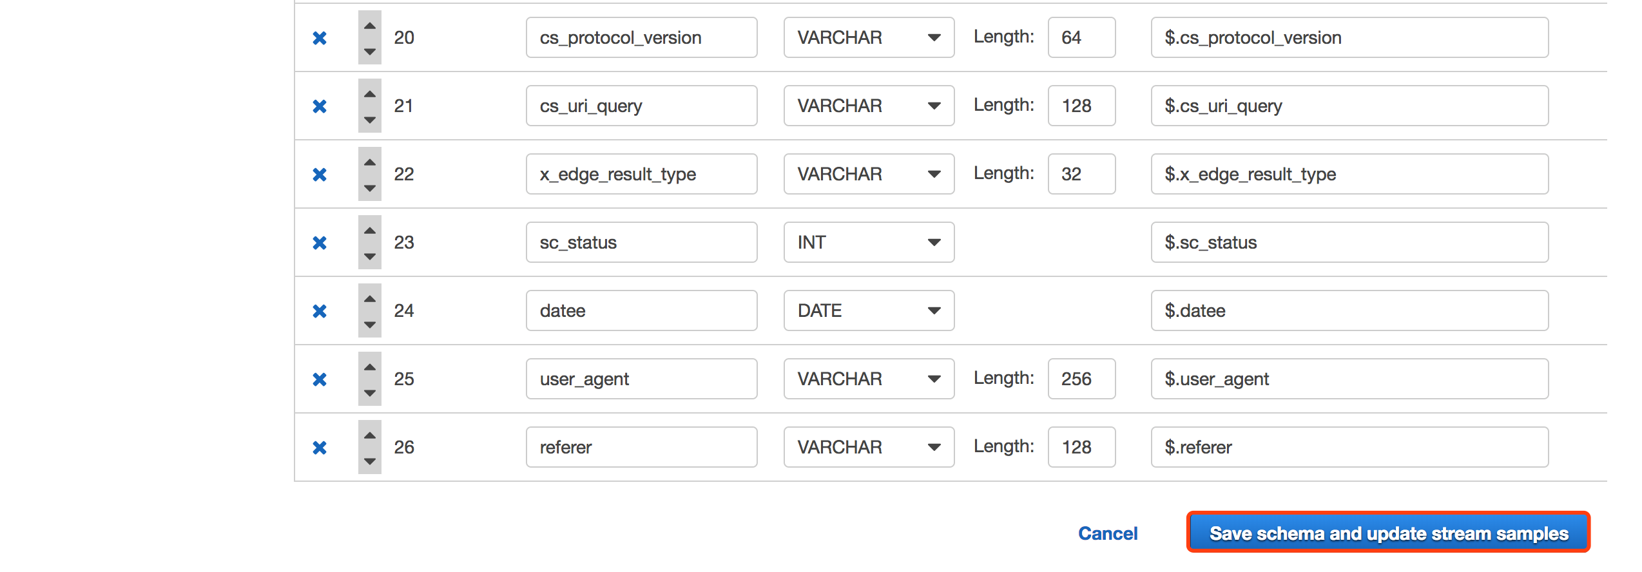1642x572 pixels.
Task: Move x_edge_result_type row up
Action: pyautogui.click(x=369, y=162)
